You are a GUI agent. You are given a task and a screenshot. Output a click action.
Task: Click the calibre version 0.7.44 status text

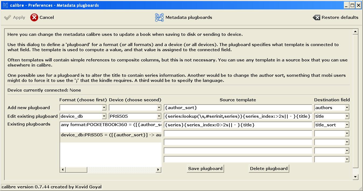[52, 187]
